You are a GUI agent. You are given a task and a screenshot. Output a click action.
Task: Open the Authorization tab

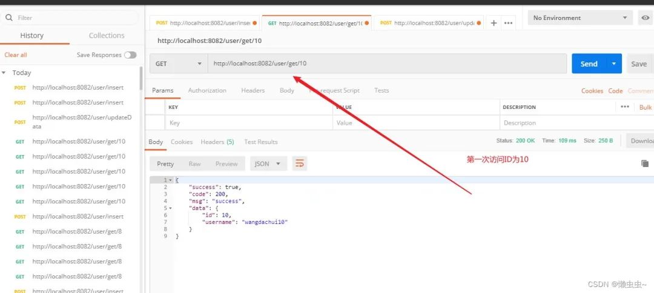coord(207,90)
